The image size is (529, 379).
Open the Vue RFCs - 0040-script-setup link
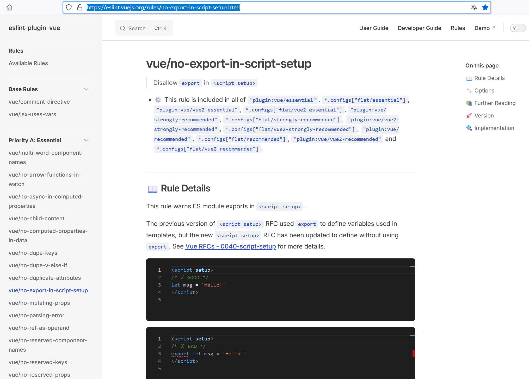230,246
